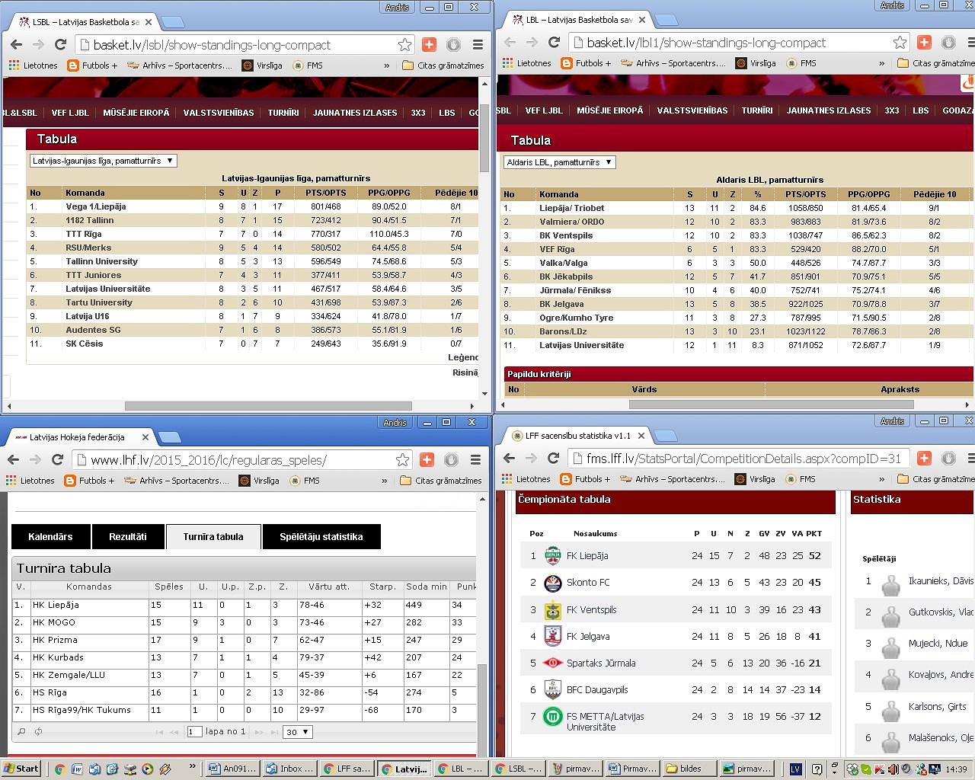975x780 pixels.
Task: Open Chrome from the quick launch bar
Action: click(x=59, y=769)
